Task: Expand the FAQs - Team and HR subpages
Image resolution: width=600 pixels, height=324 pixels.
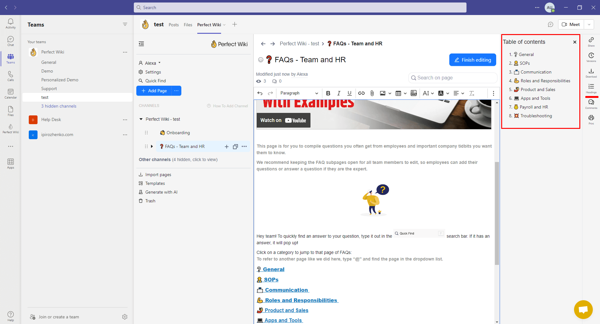Action: 152,146
